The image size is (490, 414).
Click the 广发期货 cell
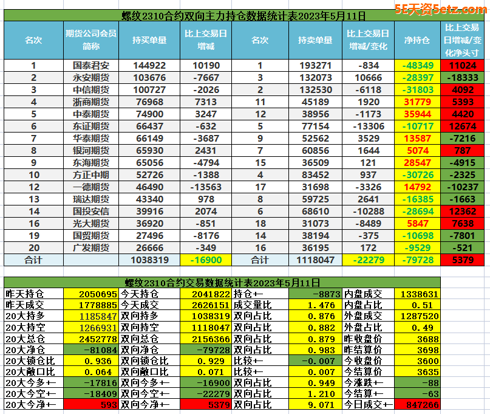click(x=91, y=248)
